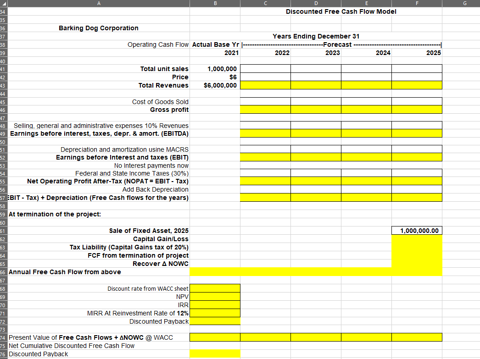Click the cell showing $6,000,000 Total Revenues

pyautogui.click(x=215, y=85)
